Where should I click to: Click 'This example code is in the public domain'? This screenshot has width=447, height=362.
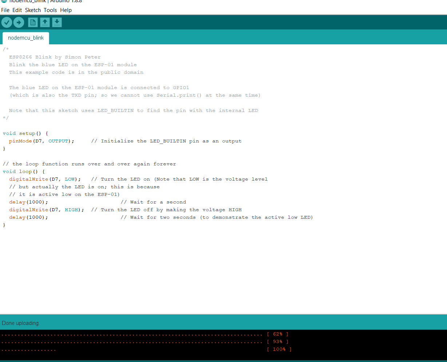76,72
